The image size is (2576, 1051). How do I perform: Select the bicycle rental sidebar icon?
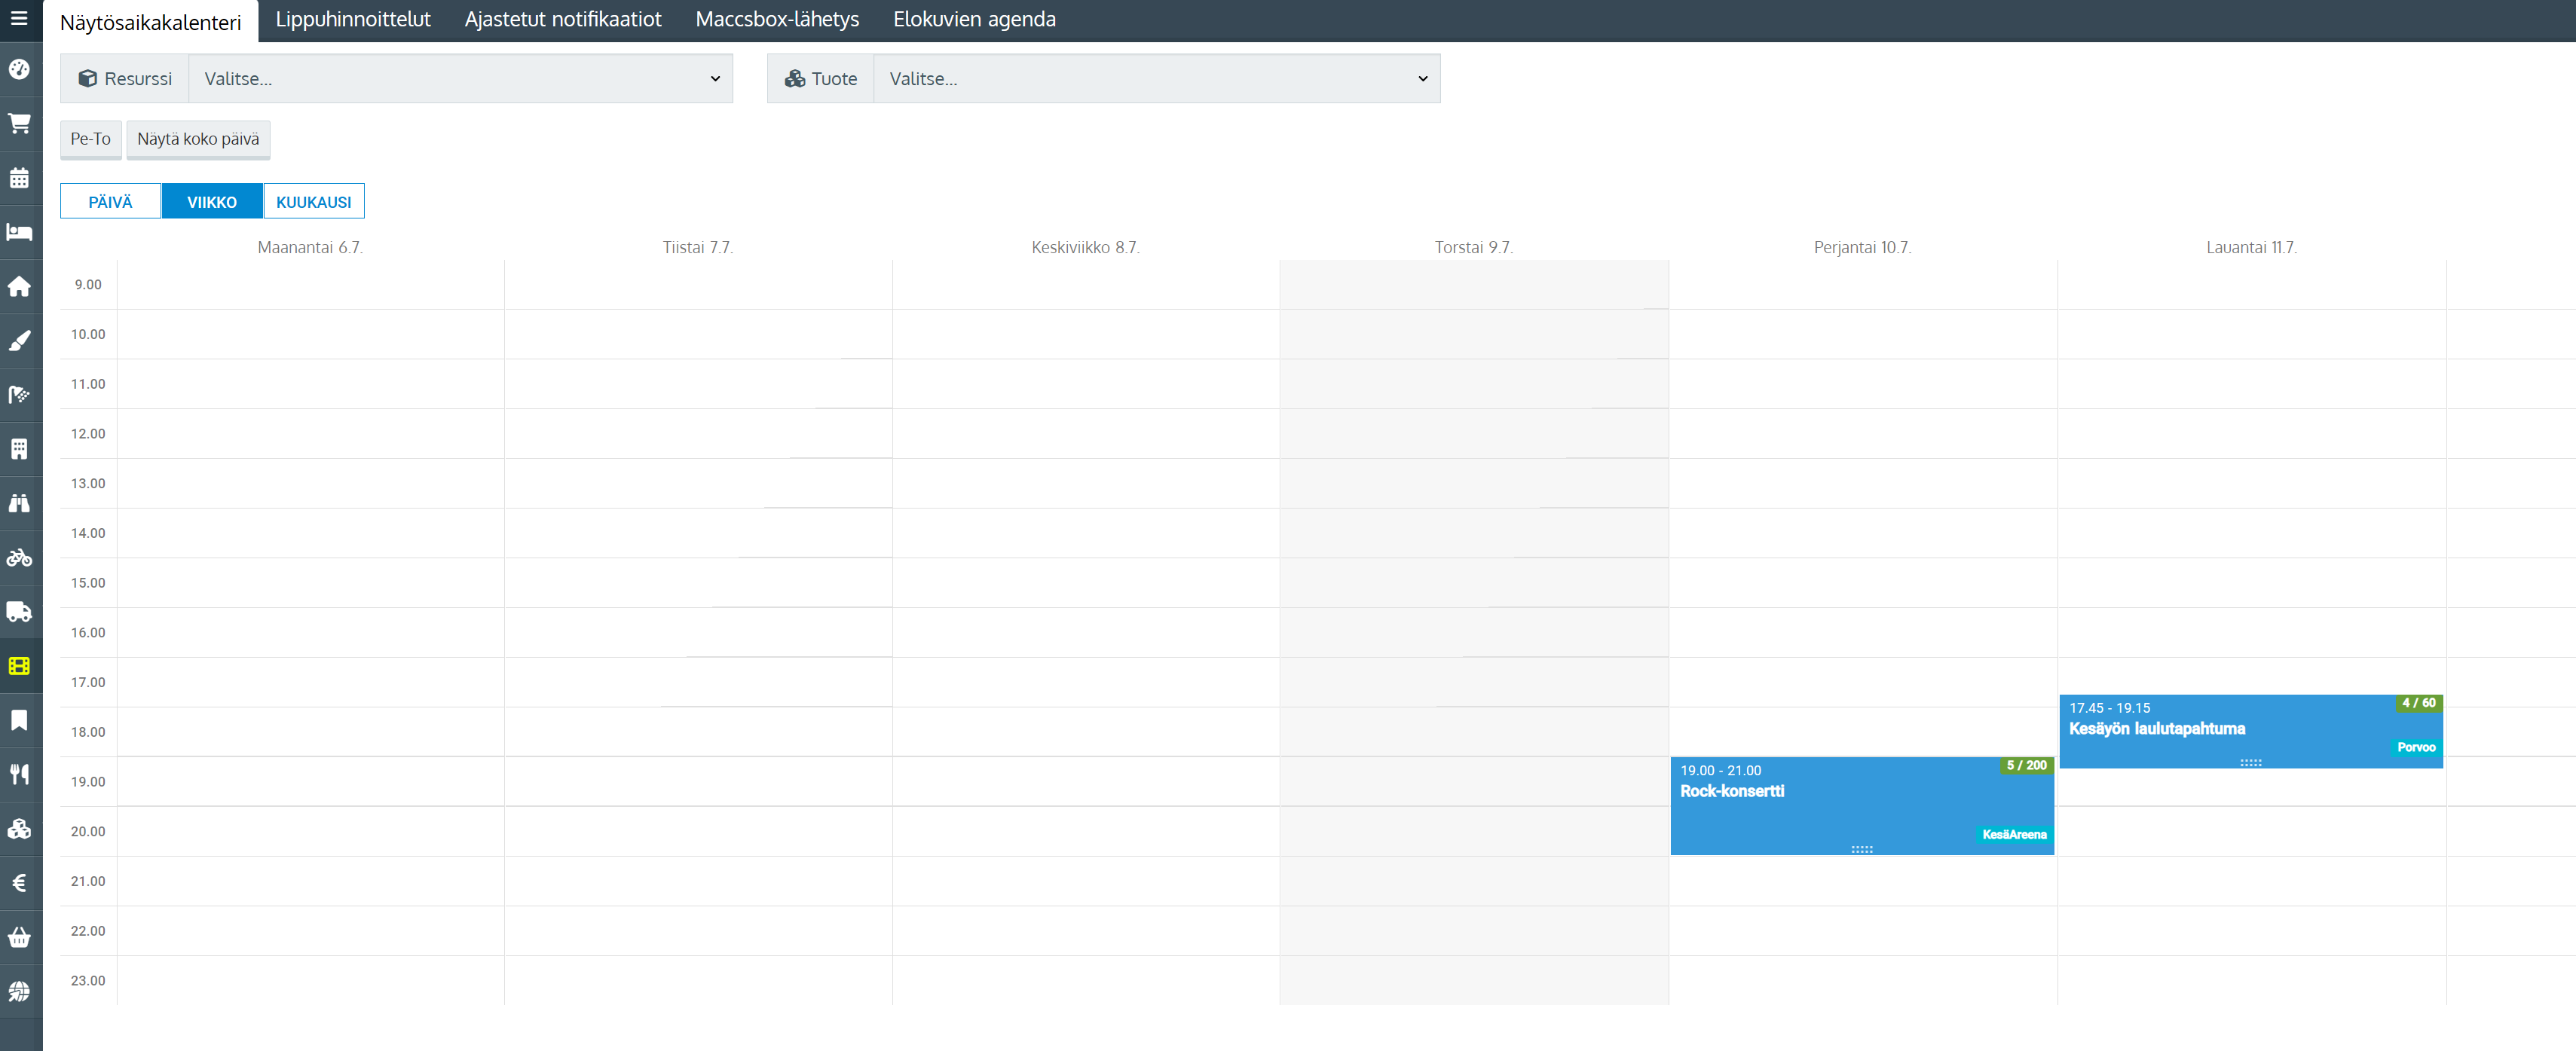19,557
